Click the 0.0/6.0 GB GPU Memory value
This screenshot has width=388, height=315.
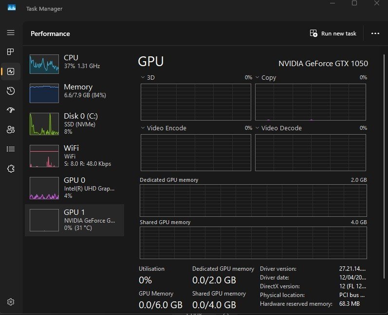(x=161, y=305)
